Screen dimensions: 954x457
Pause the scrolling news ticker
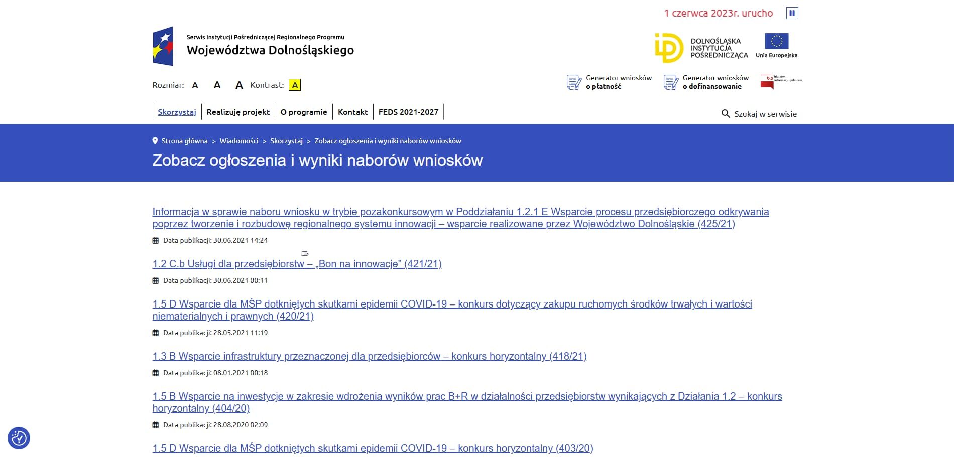point(792,13)
